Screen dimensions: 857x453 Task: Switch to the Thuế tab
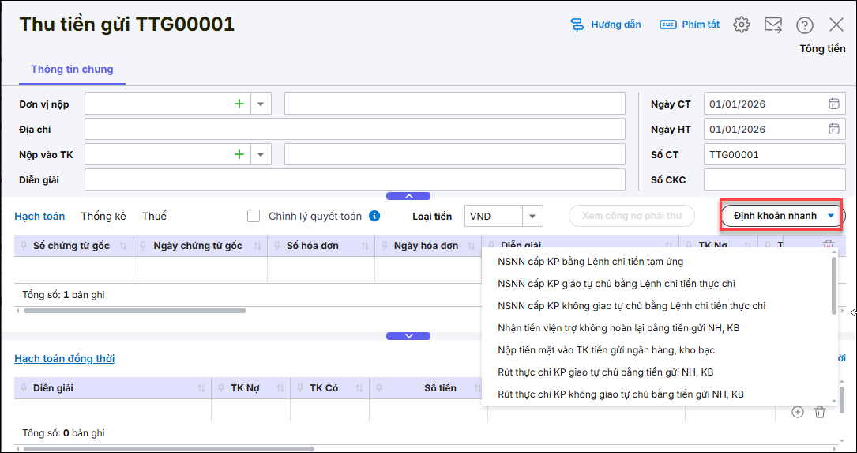coord(154,216)
